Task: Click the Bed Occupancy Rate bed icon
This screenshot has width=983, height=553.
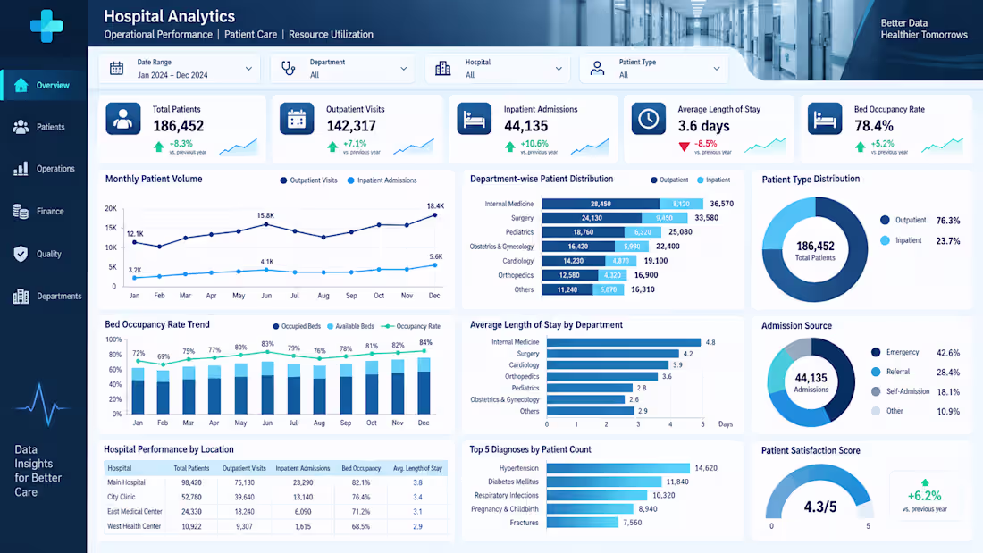Action: 825,119
